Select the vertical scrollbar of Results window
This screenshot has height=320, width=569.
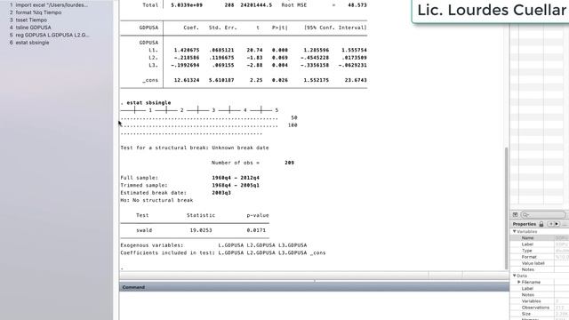[x=507, y=208]
